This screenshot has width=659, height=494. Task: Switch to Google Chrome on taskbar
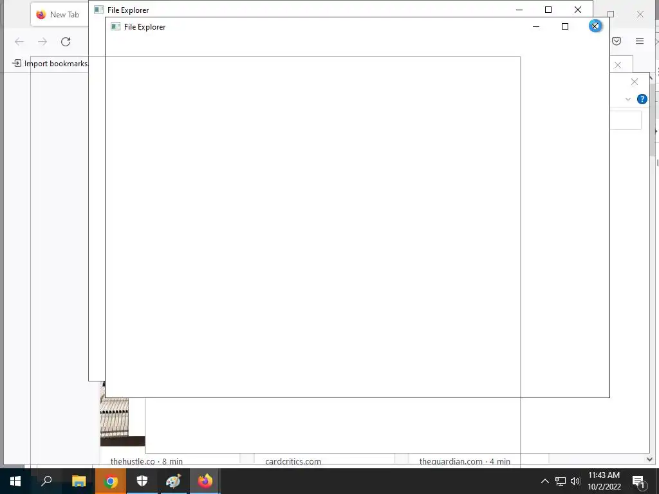point(111,481)
